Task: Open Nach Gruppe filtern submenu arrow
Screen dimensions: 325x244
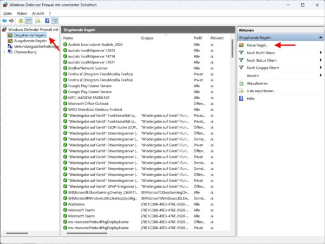Action: (x=321, y=68)
